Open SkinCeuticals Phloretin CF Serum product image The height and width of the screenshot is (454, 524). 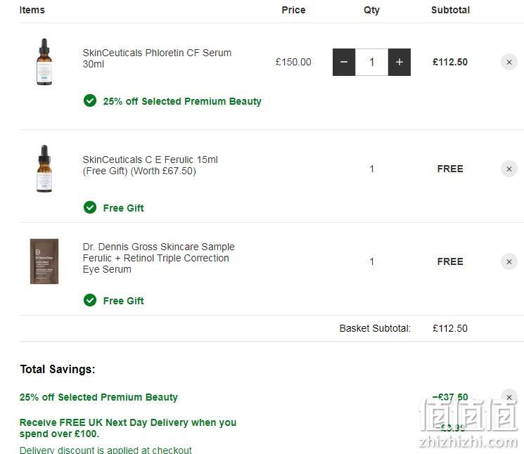pos(44,62)
